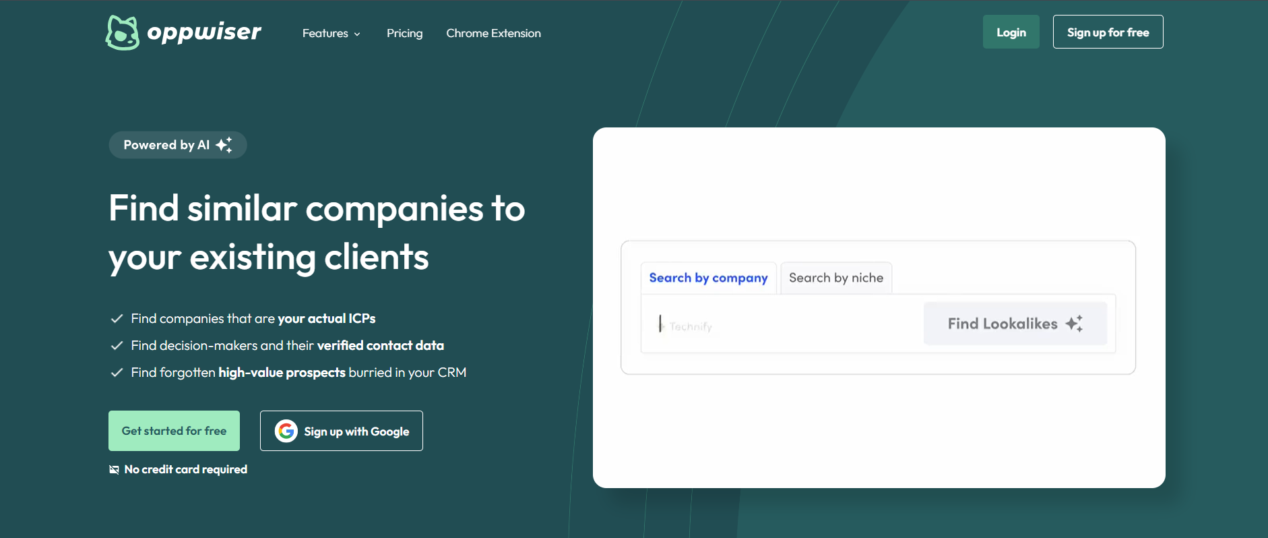Go to the Chrome Extension page
The image size is (1268, 538).
tap(493, 34)
